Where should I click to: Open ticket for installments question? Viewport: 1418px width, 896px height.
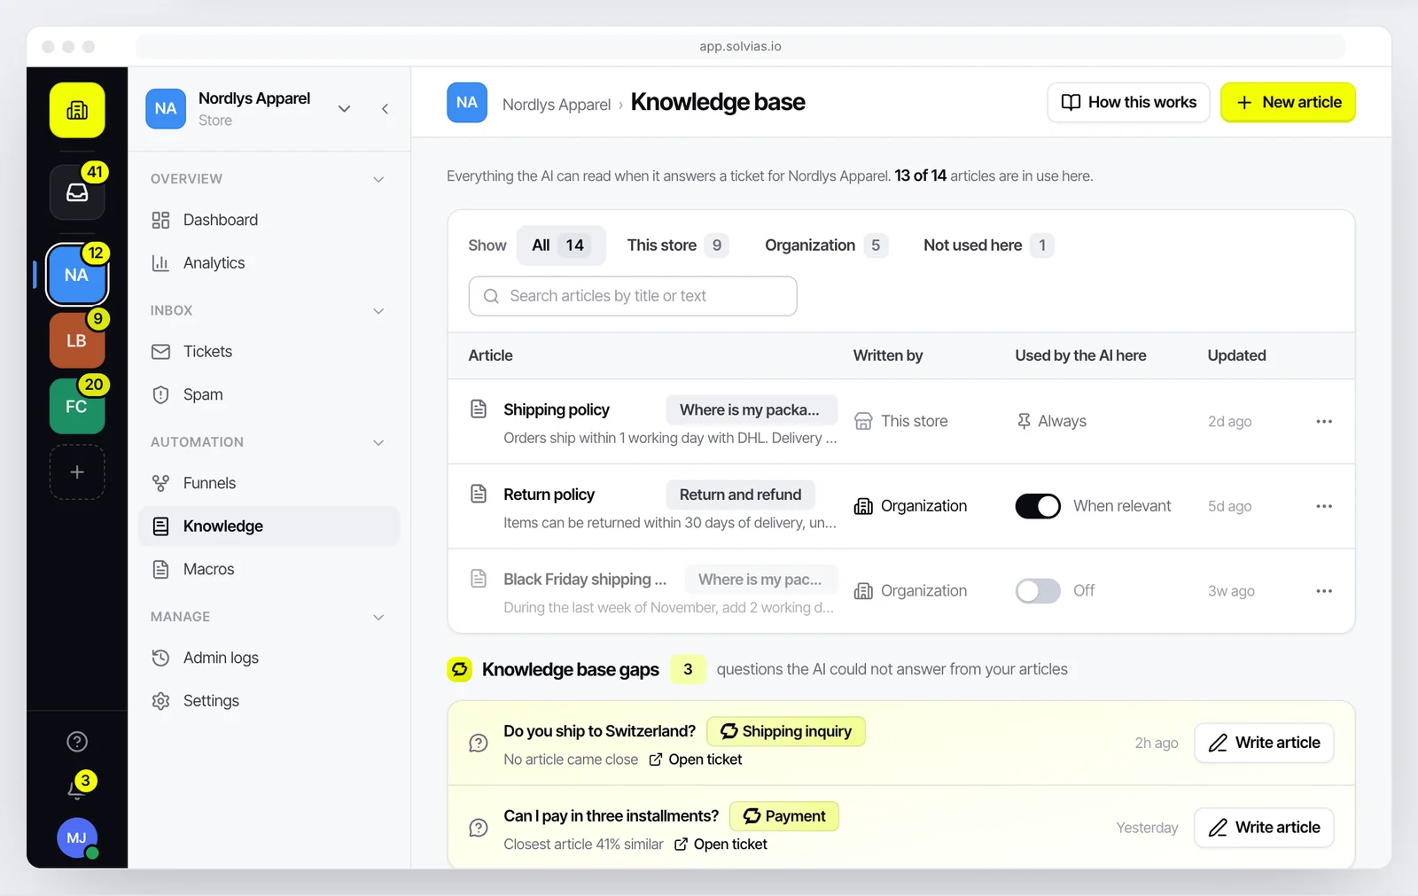point(721,845)
